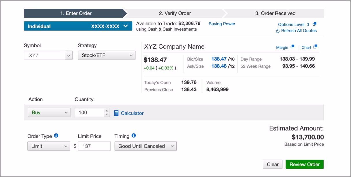Open the Buy action dropdown
Viewport: 351px width, 177px height.
pos(49,112)
